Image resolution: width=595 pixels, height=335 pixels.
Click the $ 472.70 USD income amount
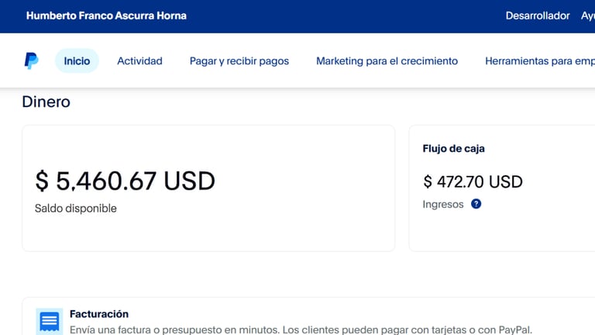pos(473,181)
